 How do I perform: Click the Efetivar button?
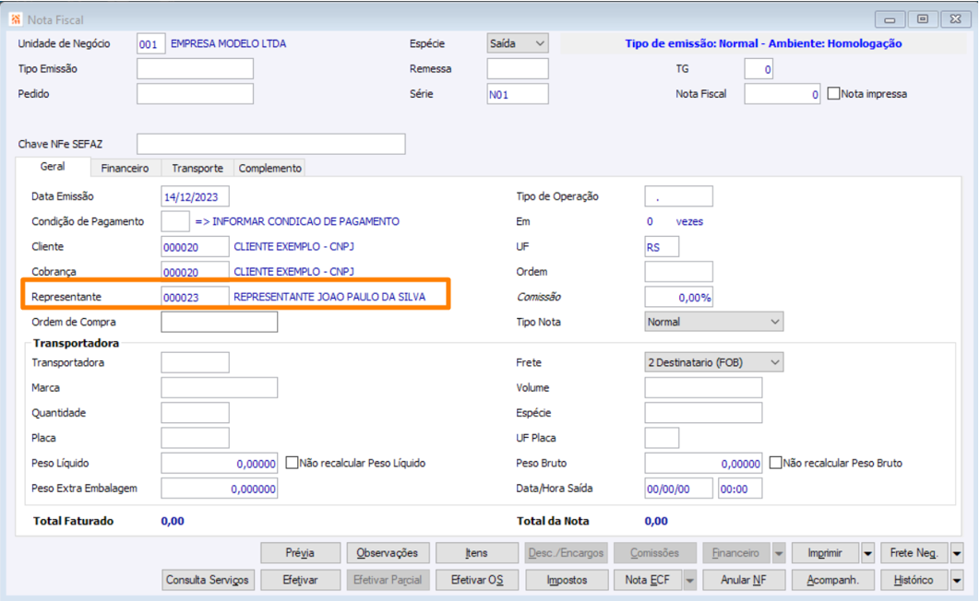click(300, 580)
